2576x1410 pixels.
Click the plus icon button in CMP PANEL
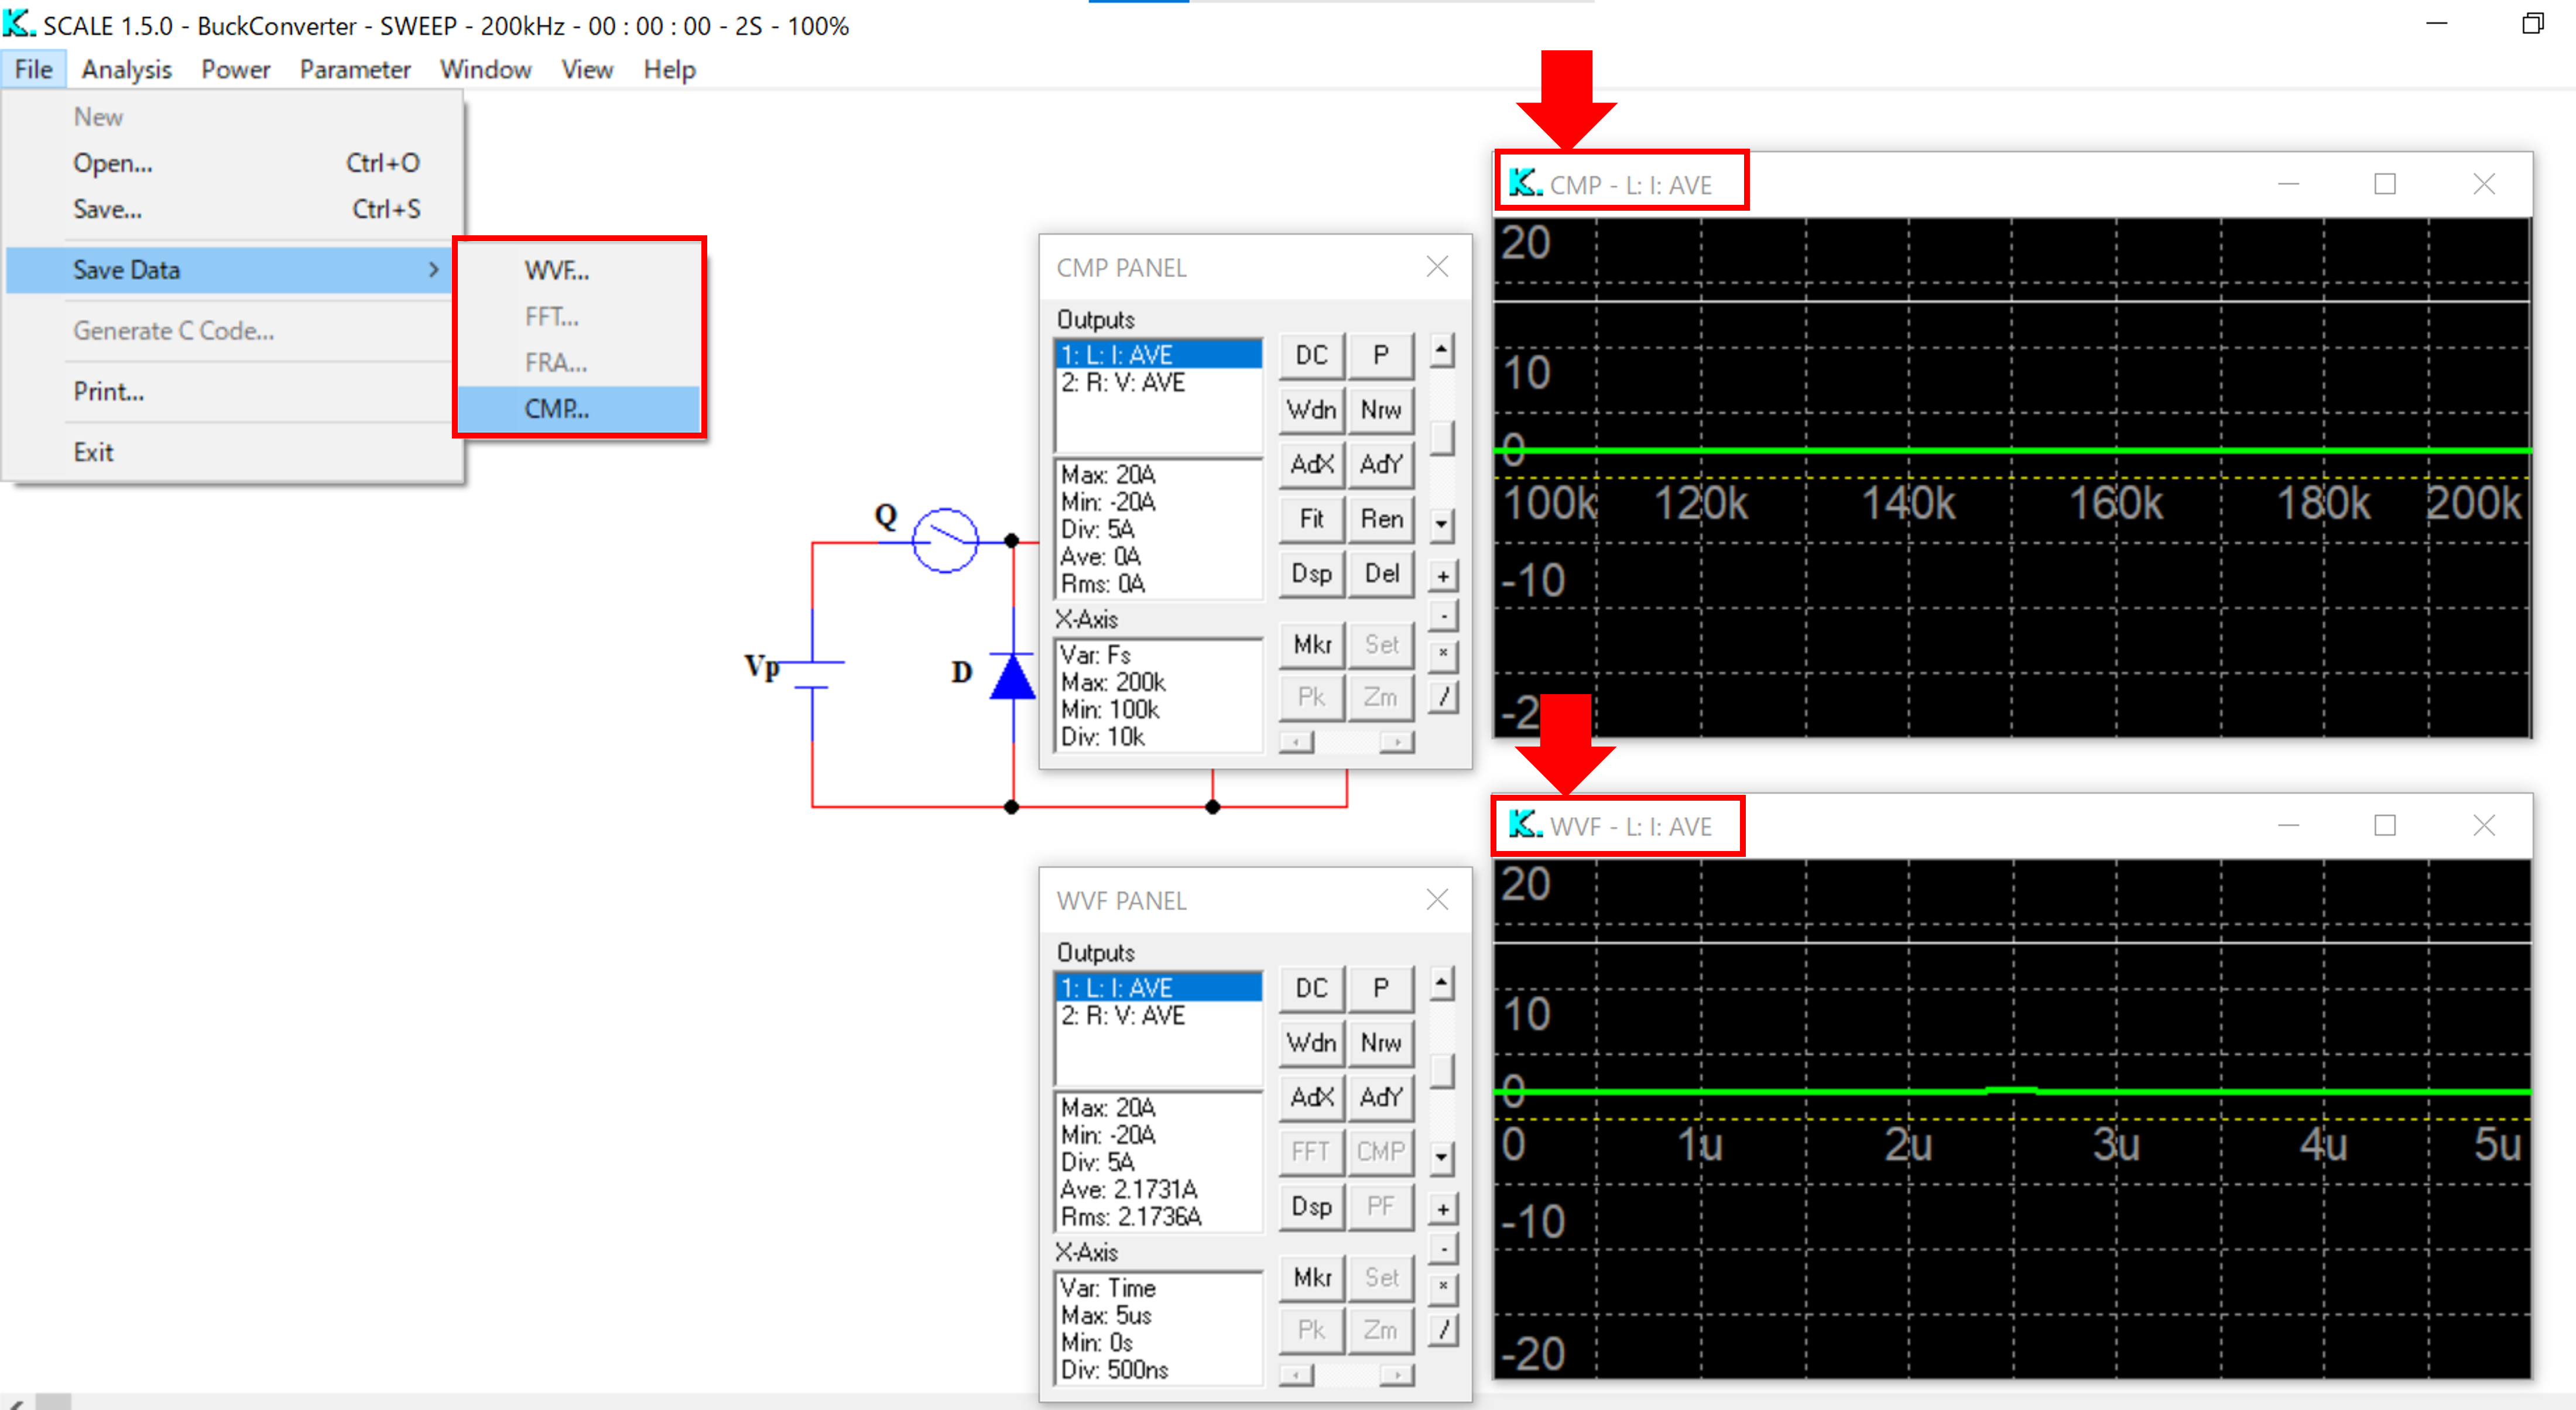pyautogui.click(x=1442, y=576)
